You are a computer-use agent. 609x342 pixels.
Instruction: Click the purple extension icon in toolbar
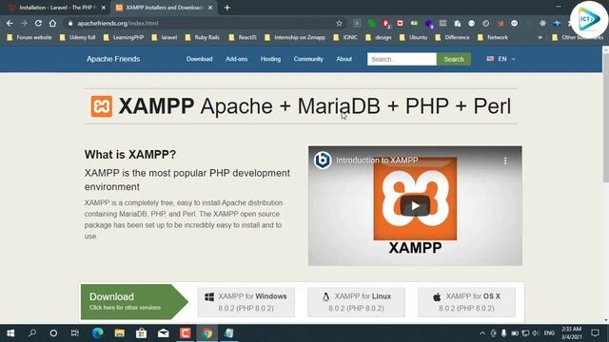[x=428, y=24]
